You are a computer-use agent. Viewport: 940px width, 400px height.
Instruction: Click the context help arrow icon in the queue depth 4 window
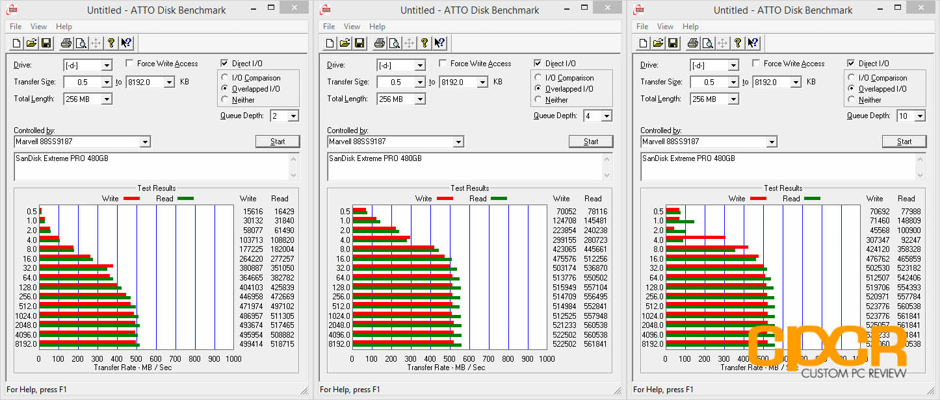(439, 44)
